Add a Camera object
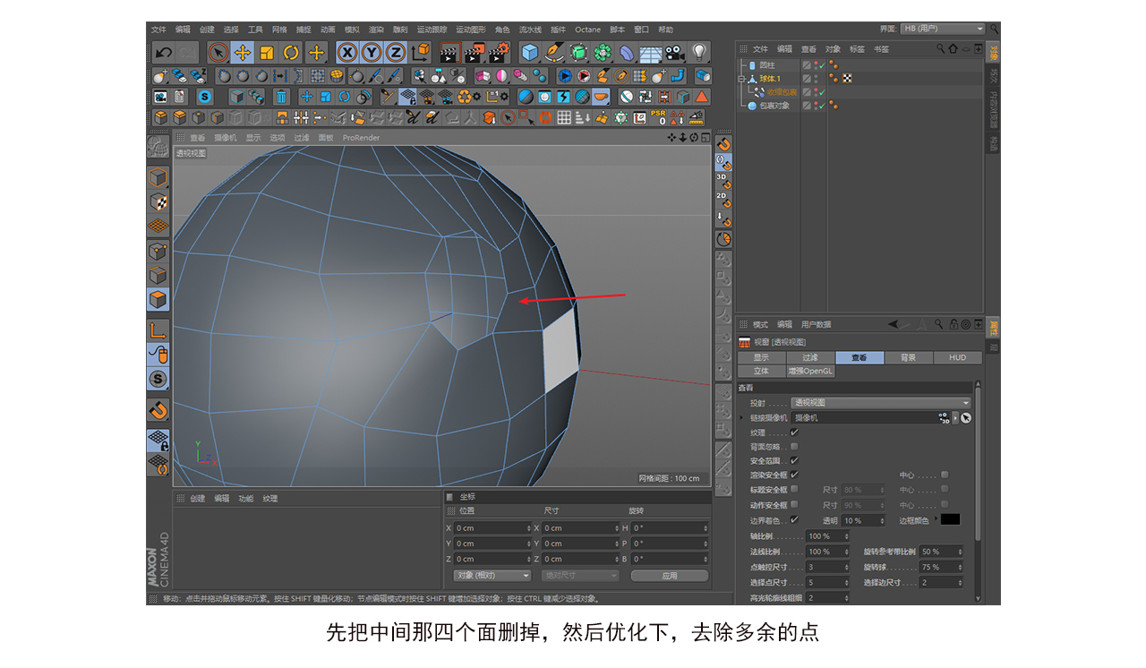Viewport: 1146px width, 668px height. point(674,53)
